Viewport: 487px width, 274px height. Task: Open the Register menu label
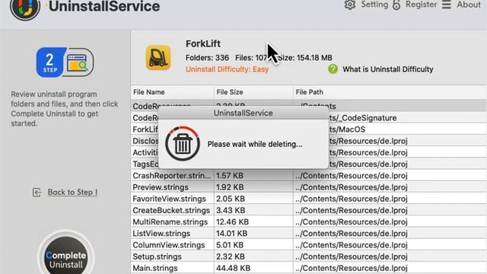[x=421, y=5]
